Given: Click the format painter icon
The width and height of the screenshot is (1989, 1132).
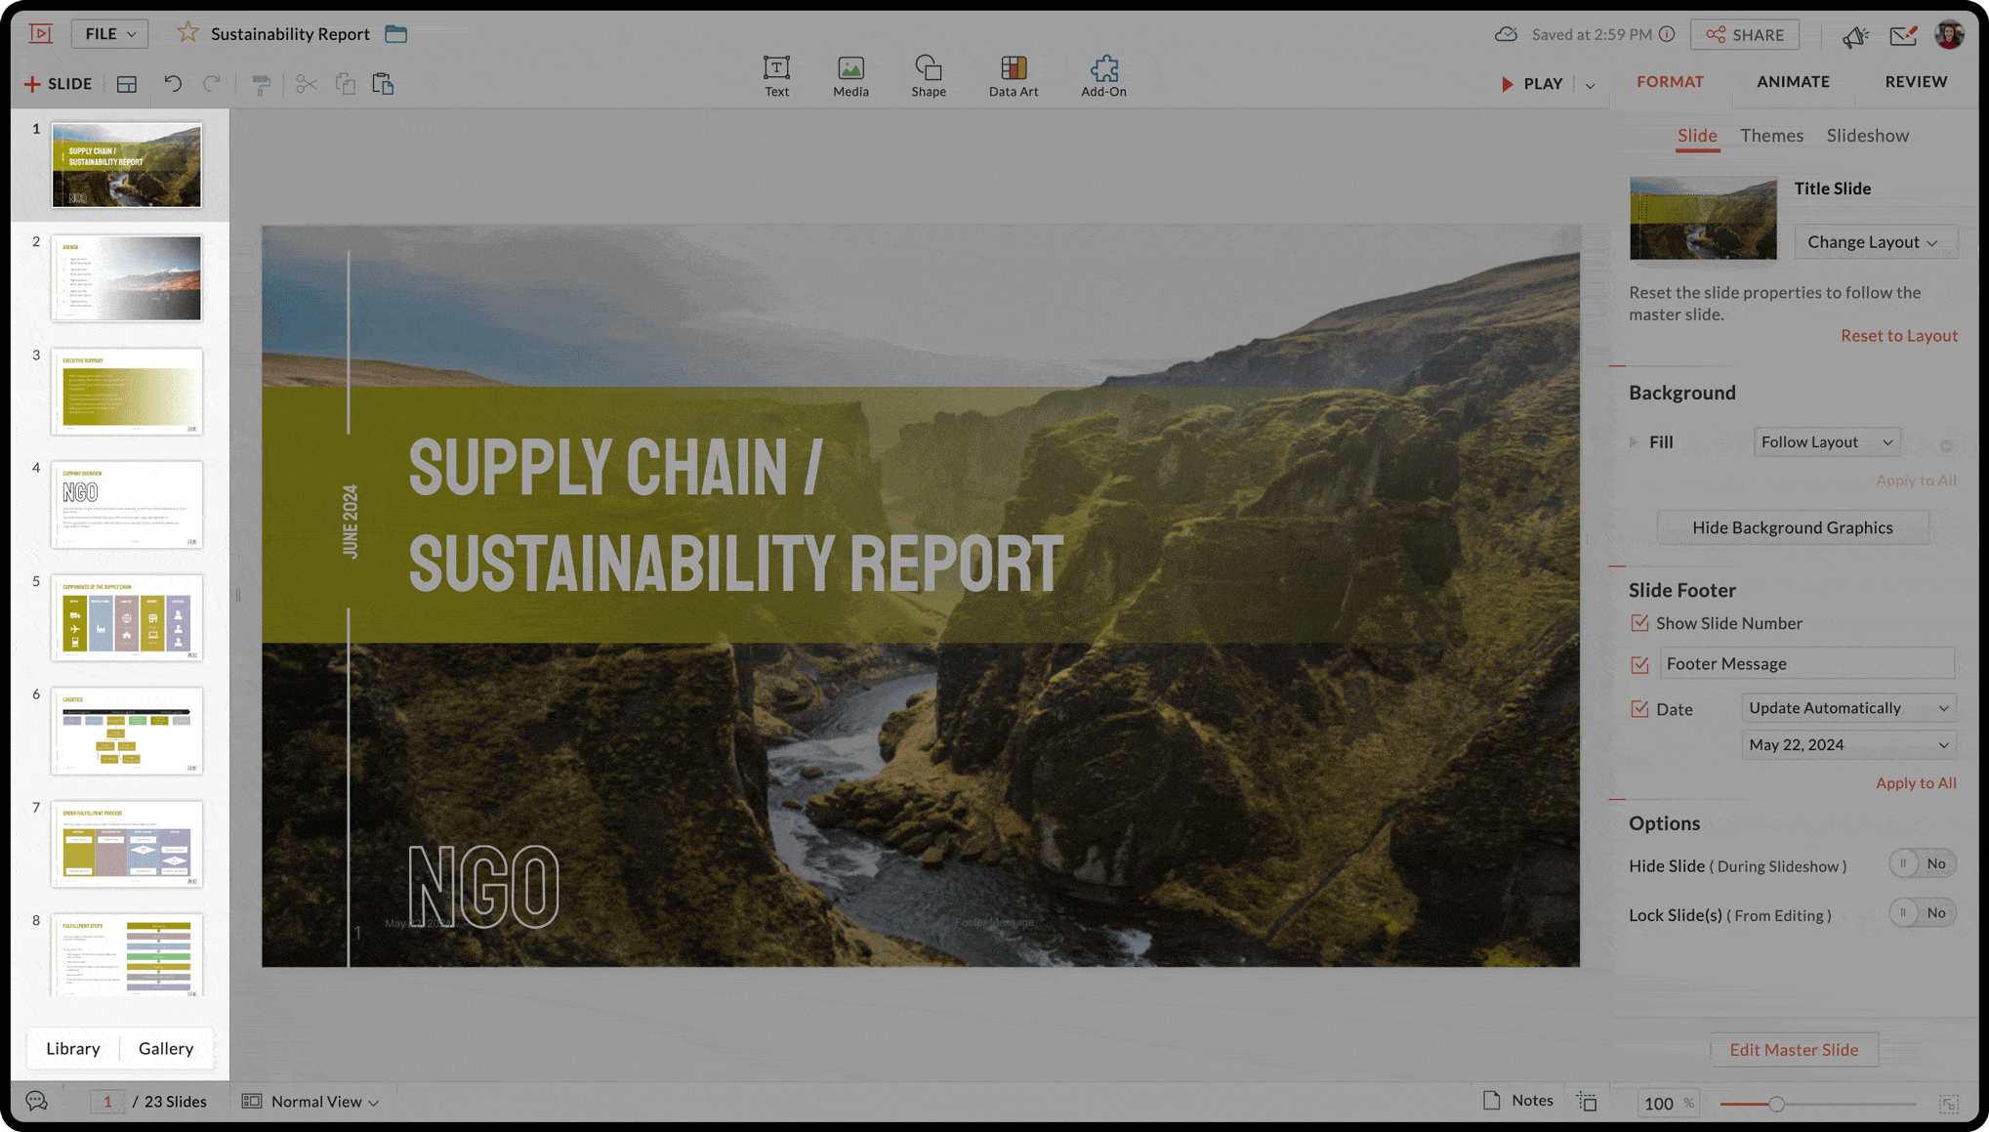Looking at the screenshot, I should point(261,85).
